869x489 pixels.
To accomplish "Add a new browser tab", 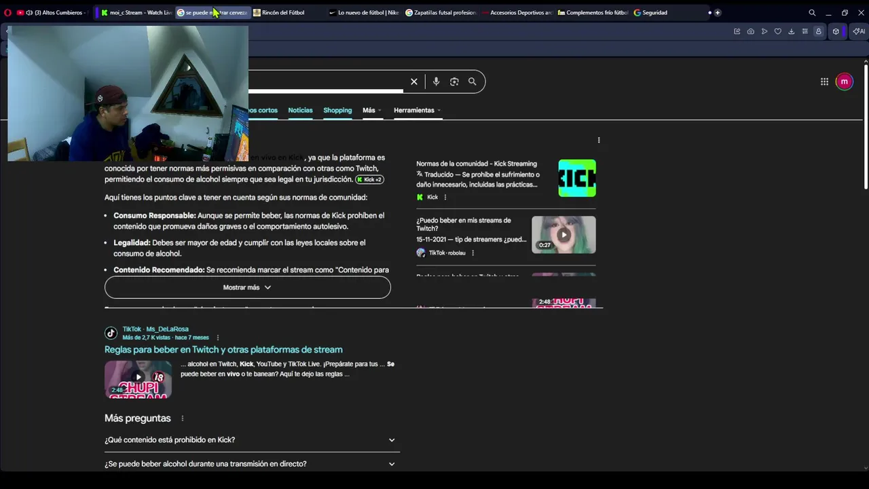I will [x=717, y=12].
